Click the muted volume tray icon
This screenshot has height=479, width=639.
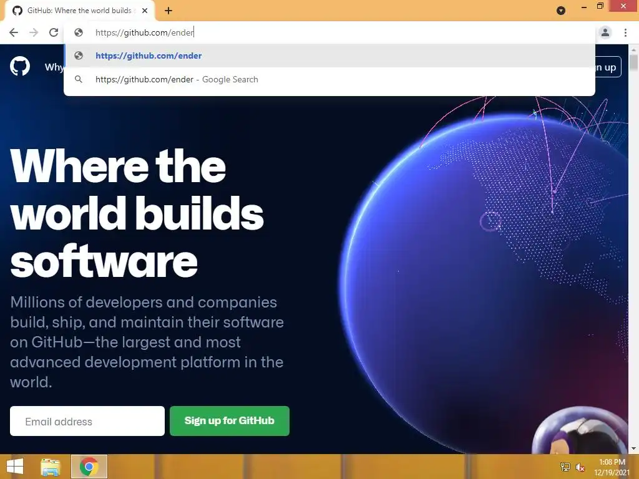pyautogui.click(x=580, y=467)
